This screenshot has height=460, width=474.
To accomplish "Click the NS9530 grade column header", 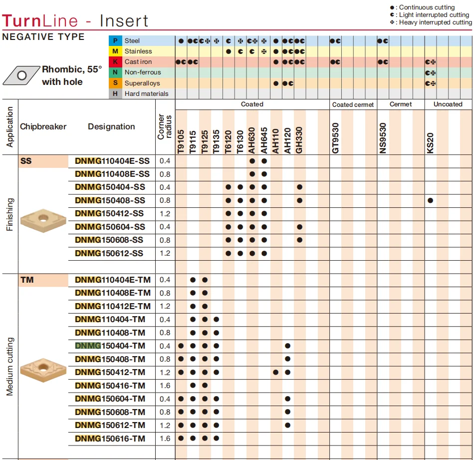I will point(383,138).
